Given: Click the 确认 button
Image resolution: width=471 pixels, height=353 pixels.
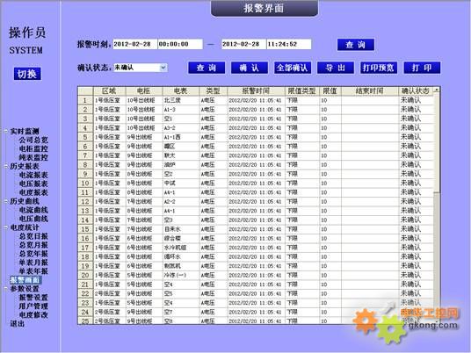Looking at the screenshot, I should coord(250,68).
